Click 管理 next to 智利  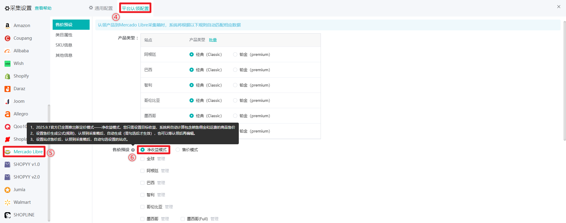click(161, 195)
